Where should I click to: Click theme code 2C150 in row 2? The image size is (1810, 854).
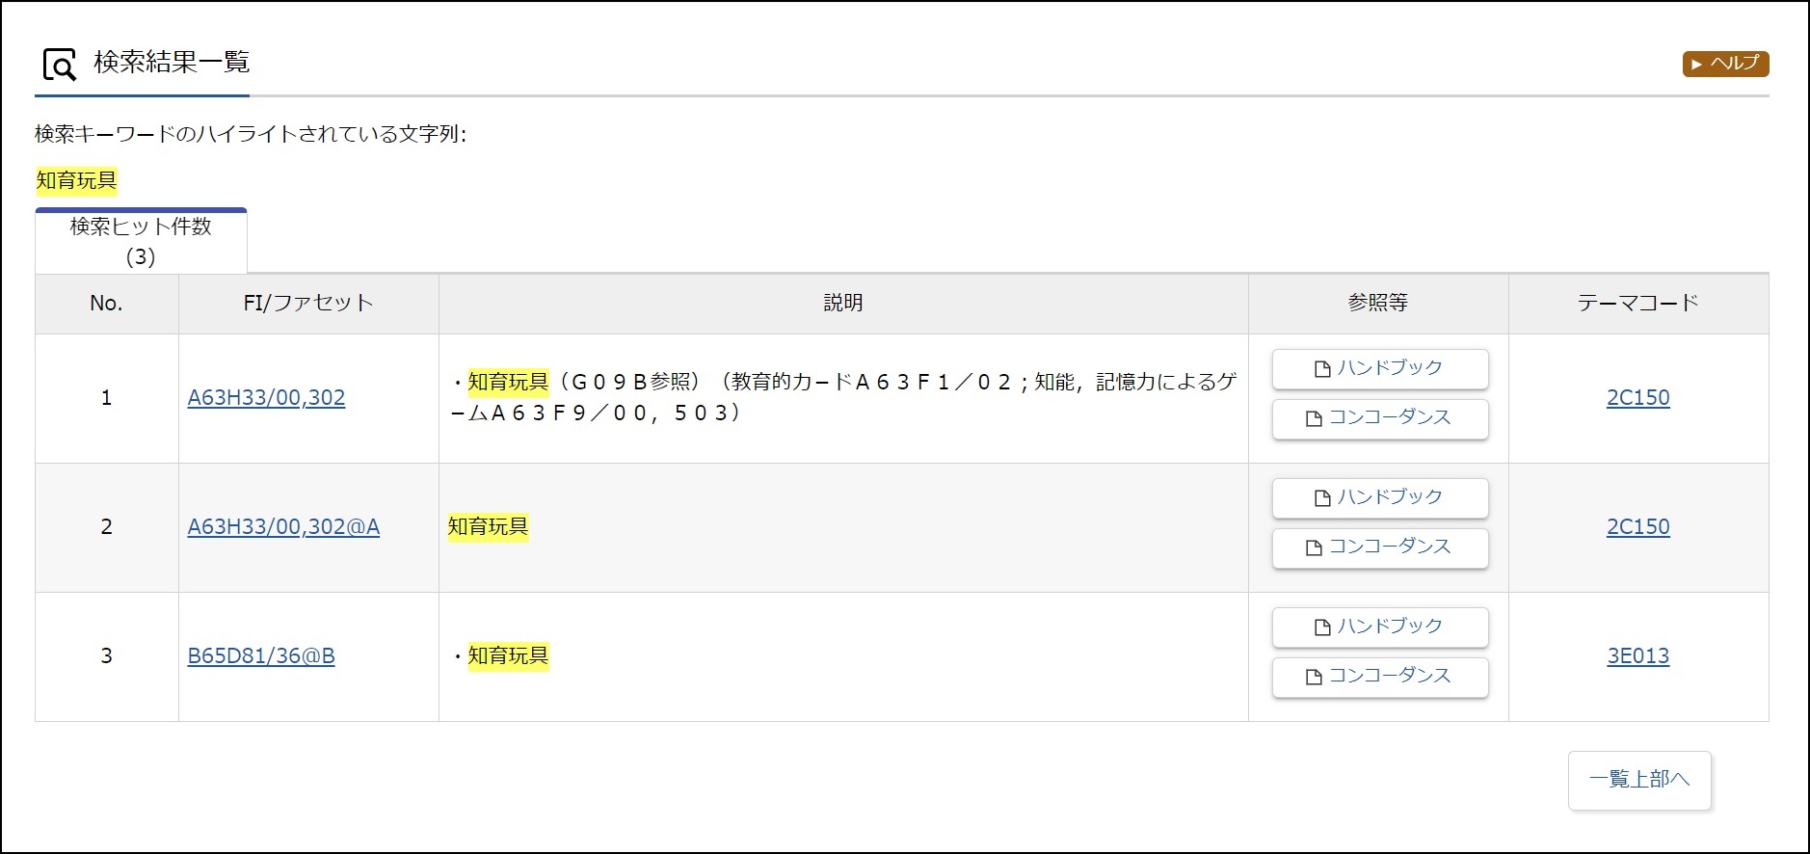pyautogui.click(x=1637, y=527)
